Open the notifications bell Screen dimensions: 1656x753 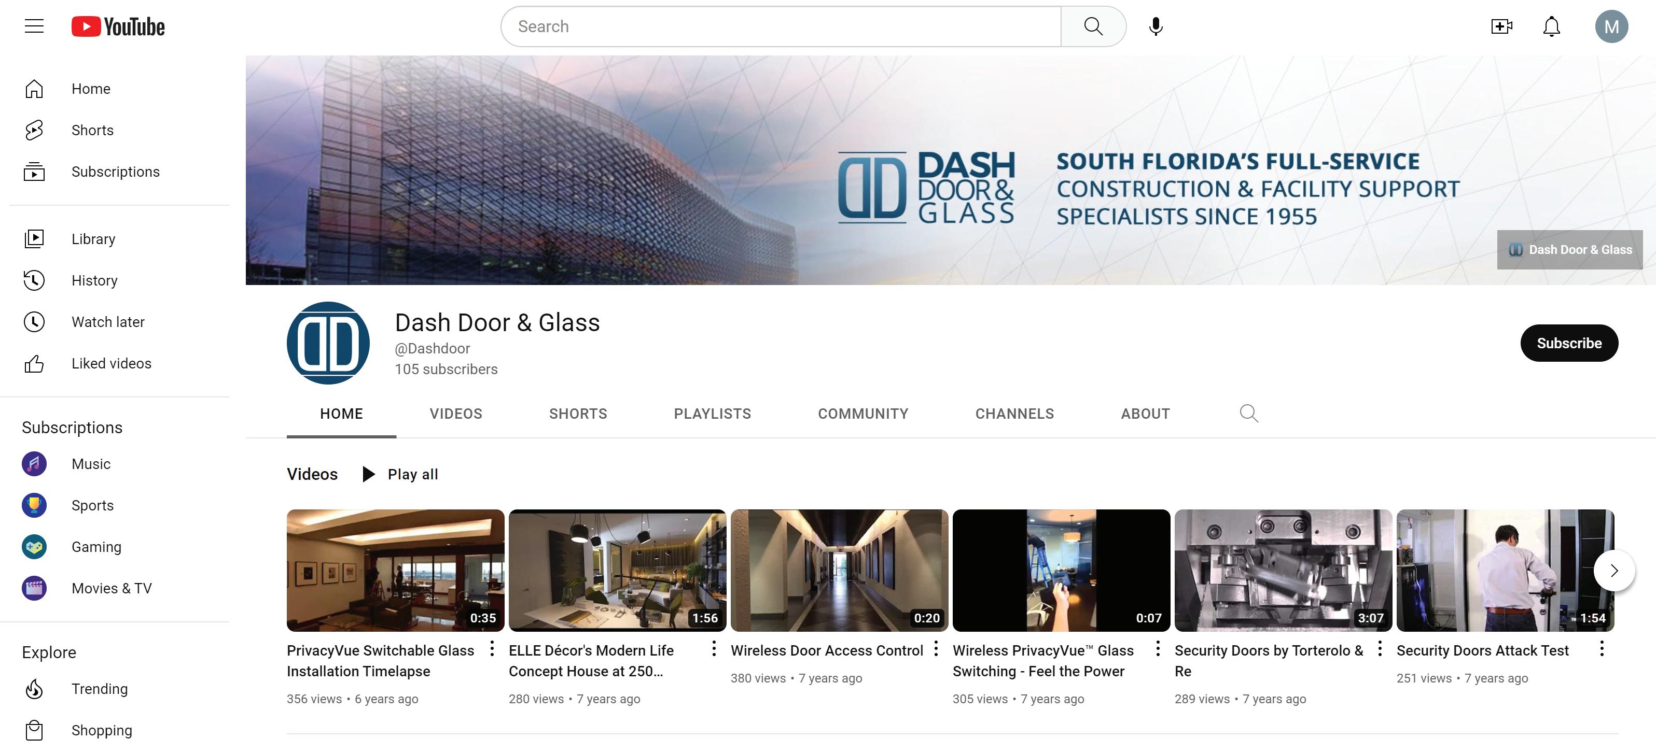click(x=1551, y=26)
